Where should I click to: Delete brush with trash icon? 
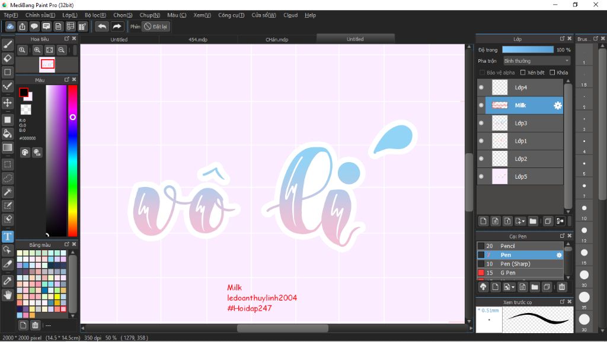click(562, 287)
